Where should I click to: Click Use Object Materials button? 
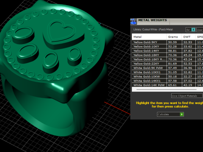[187, 96]
